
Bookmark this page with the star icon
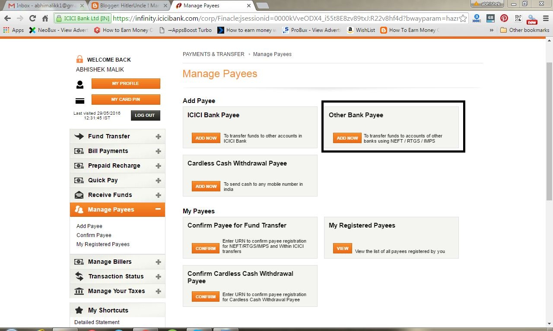[463, 19]
